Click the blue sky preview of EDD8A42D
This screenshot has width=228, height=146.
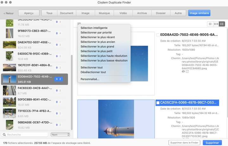[139, 64]
